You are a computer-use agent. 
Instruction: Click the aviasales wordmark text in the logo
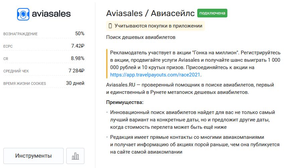point(51,14)
